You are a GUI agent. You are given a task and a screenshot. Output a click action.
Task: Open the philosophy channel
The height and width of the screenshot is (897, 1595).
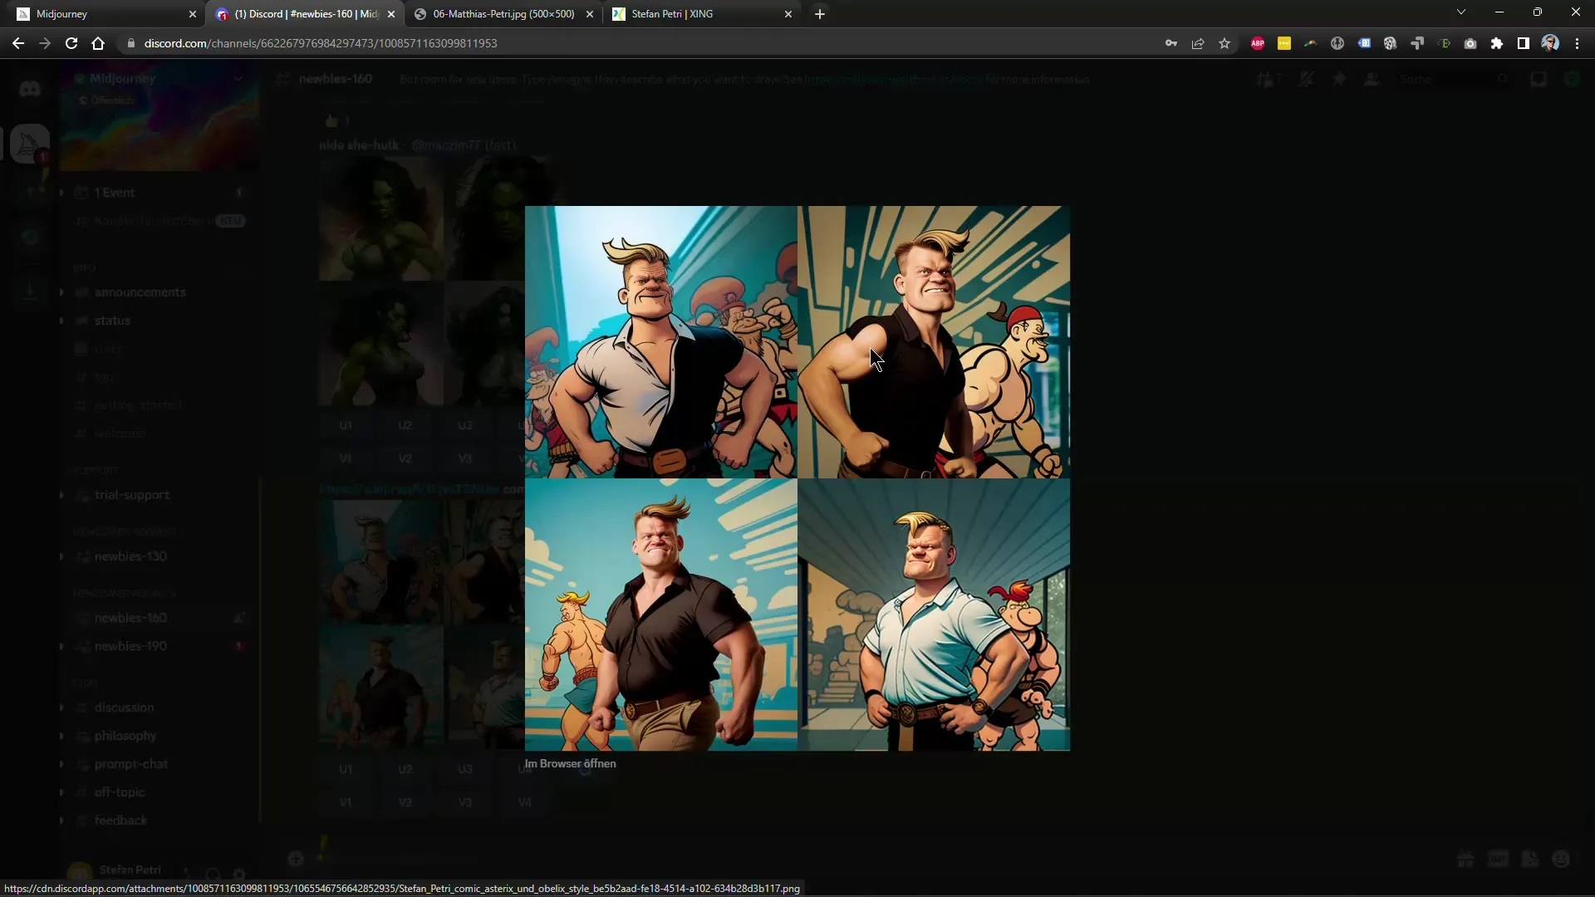tap(158, 736)
